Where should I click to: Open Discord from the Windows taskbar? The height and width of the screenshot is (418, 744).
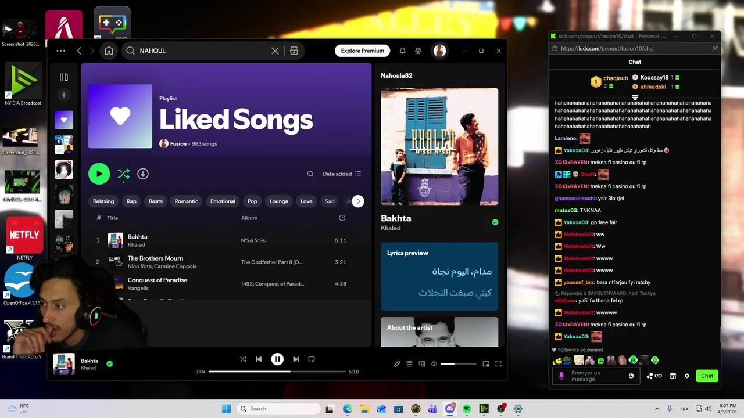point(449,409)
